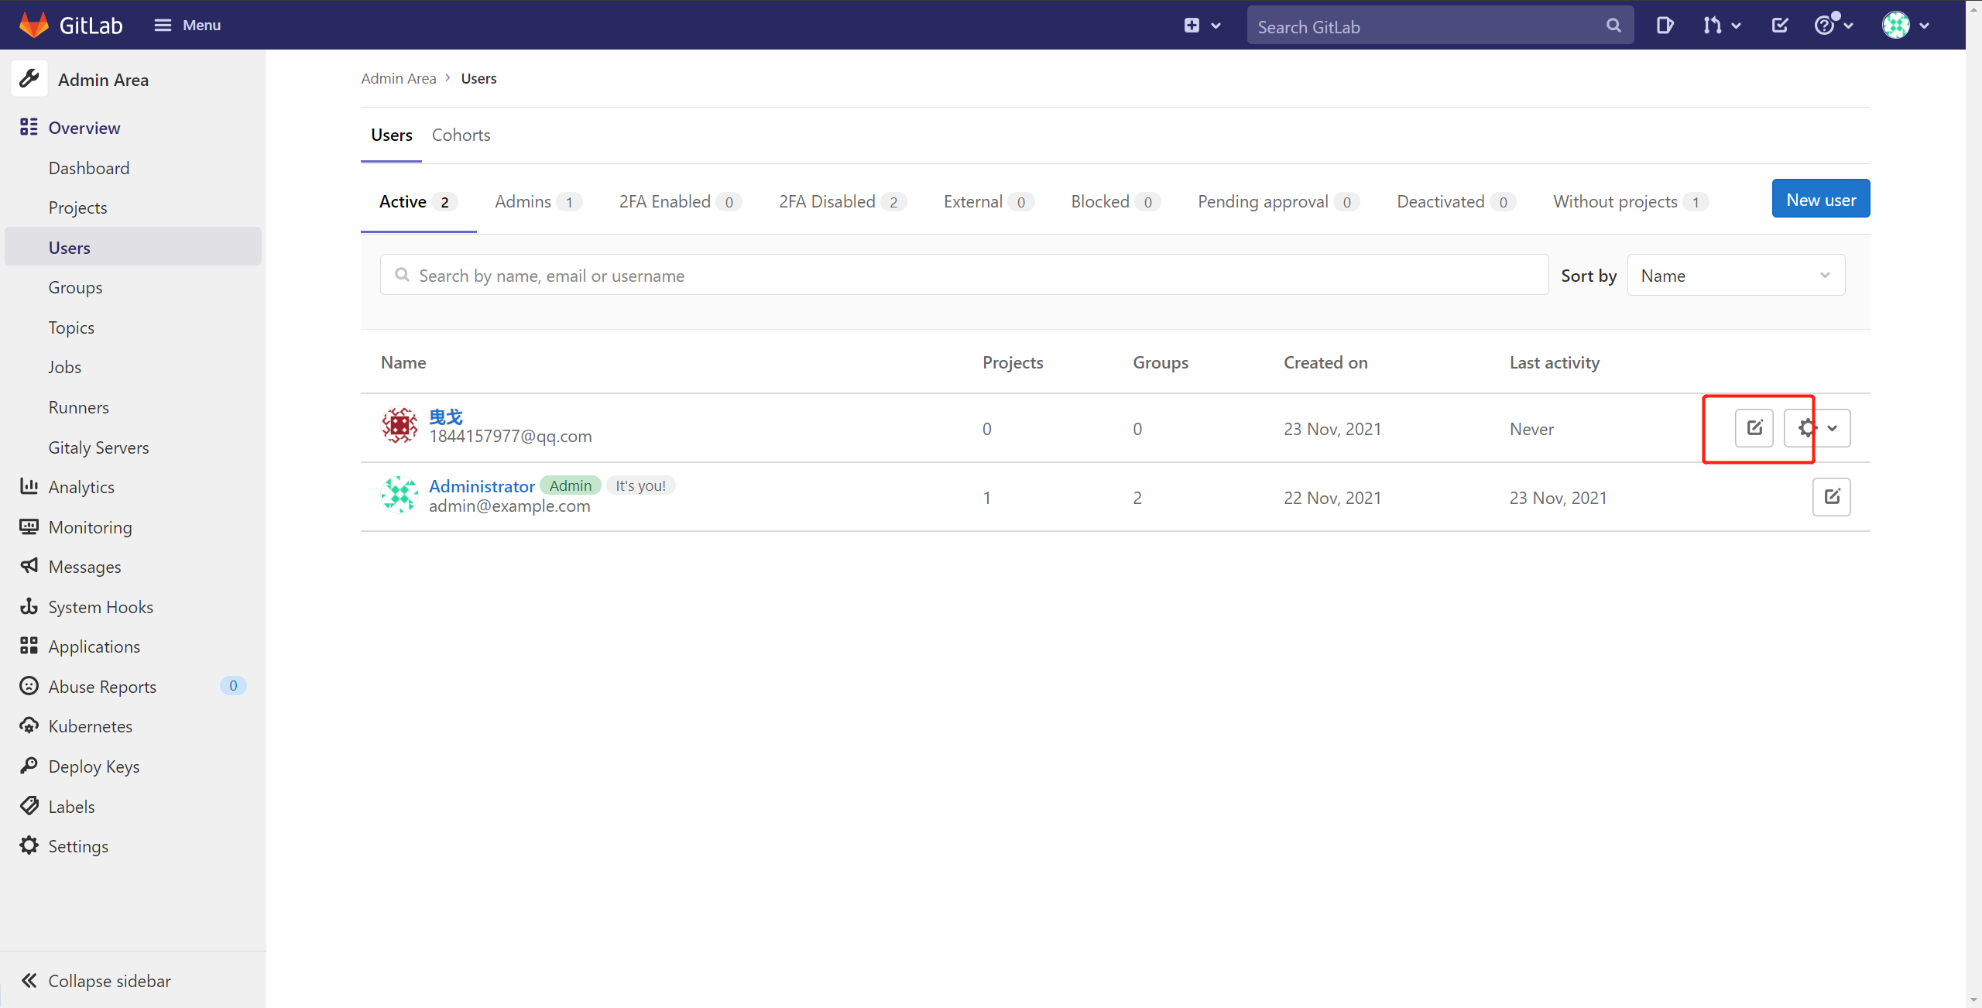Open the profile avatar menu
The height and width of the screenshot is (1008, 1982).
pyautogui.click(x=1905, y=26)
